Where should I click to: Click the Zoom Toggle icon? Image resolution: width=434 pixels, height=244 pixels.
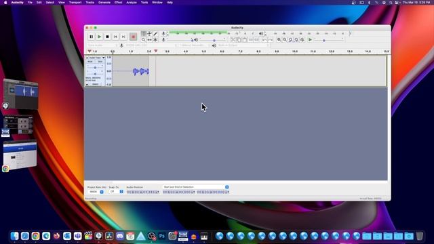[x=302, y=40]
